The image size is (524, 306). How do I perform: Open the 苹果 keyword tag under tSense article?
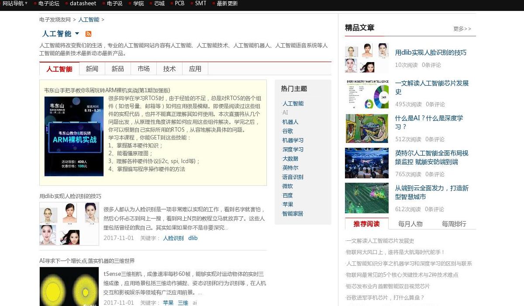tap(168, 303)
